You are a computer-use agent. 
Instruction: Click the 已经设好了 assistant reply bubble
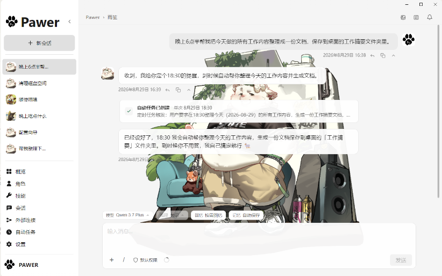[239, 142]
